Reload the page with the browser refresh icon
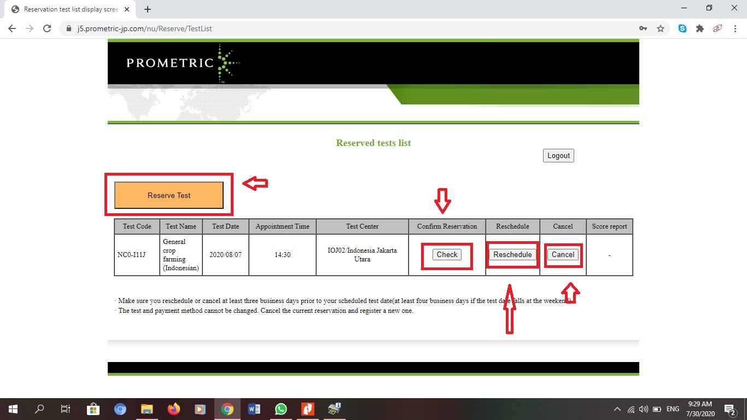The height and width of the screenshot is (420, 747). 47,28
